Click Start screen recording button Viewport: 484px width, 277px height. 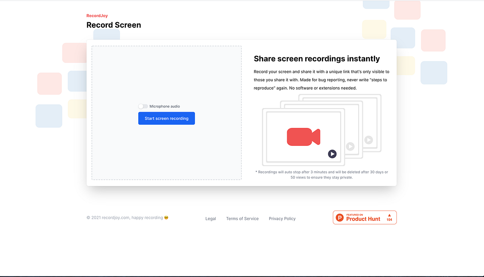pyautogui.click(x=166, y=118)
